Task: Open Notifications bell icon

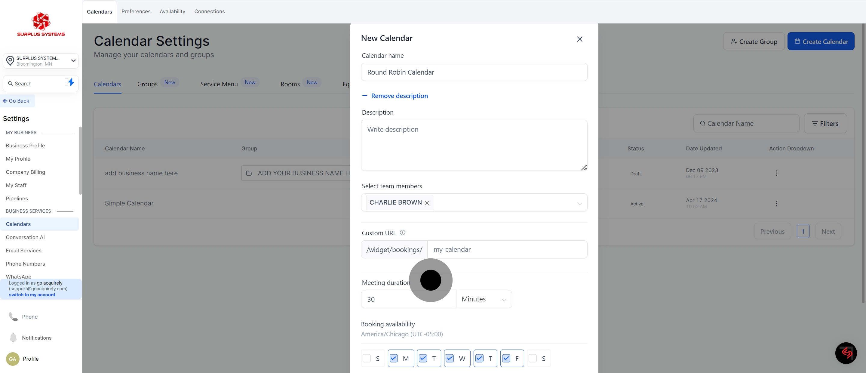Action: pyautogui.click(x=13, y=337)
